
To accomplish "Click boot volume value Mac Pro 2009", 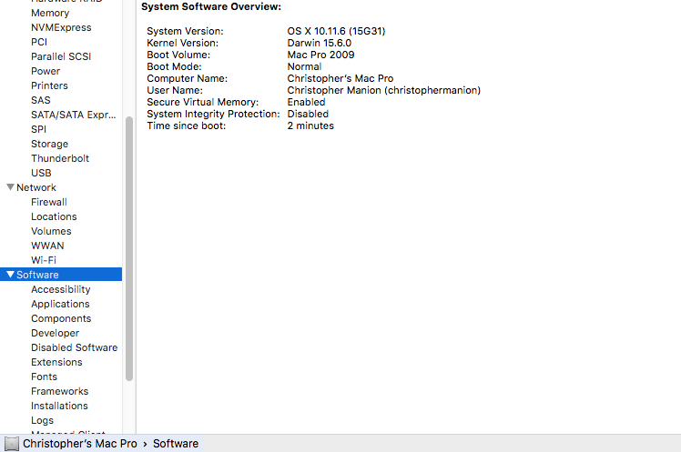I will click(321, 55).
